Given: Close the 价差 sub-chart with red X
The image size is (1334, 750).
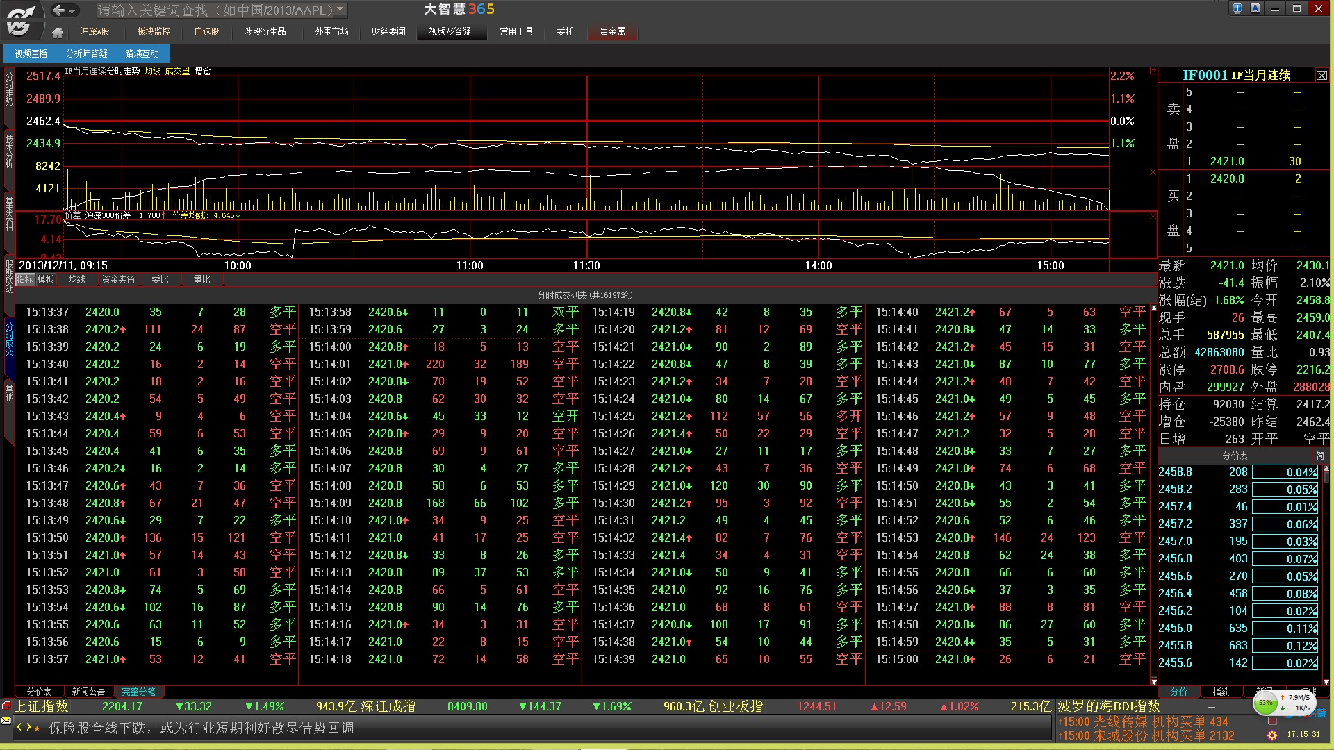Looking at the screenshot, I should pyautogui.click(x=1153, y=216).
